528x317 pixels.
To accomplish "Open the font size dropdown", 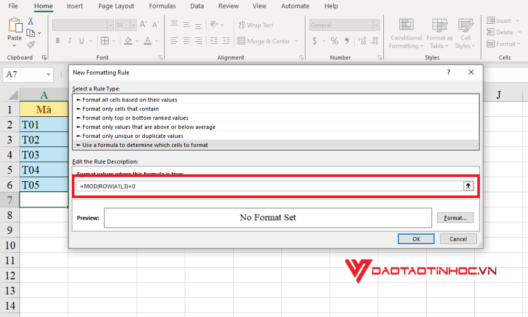I will (x=133, y=25).
